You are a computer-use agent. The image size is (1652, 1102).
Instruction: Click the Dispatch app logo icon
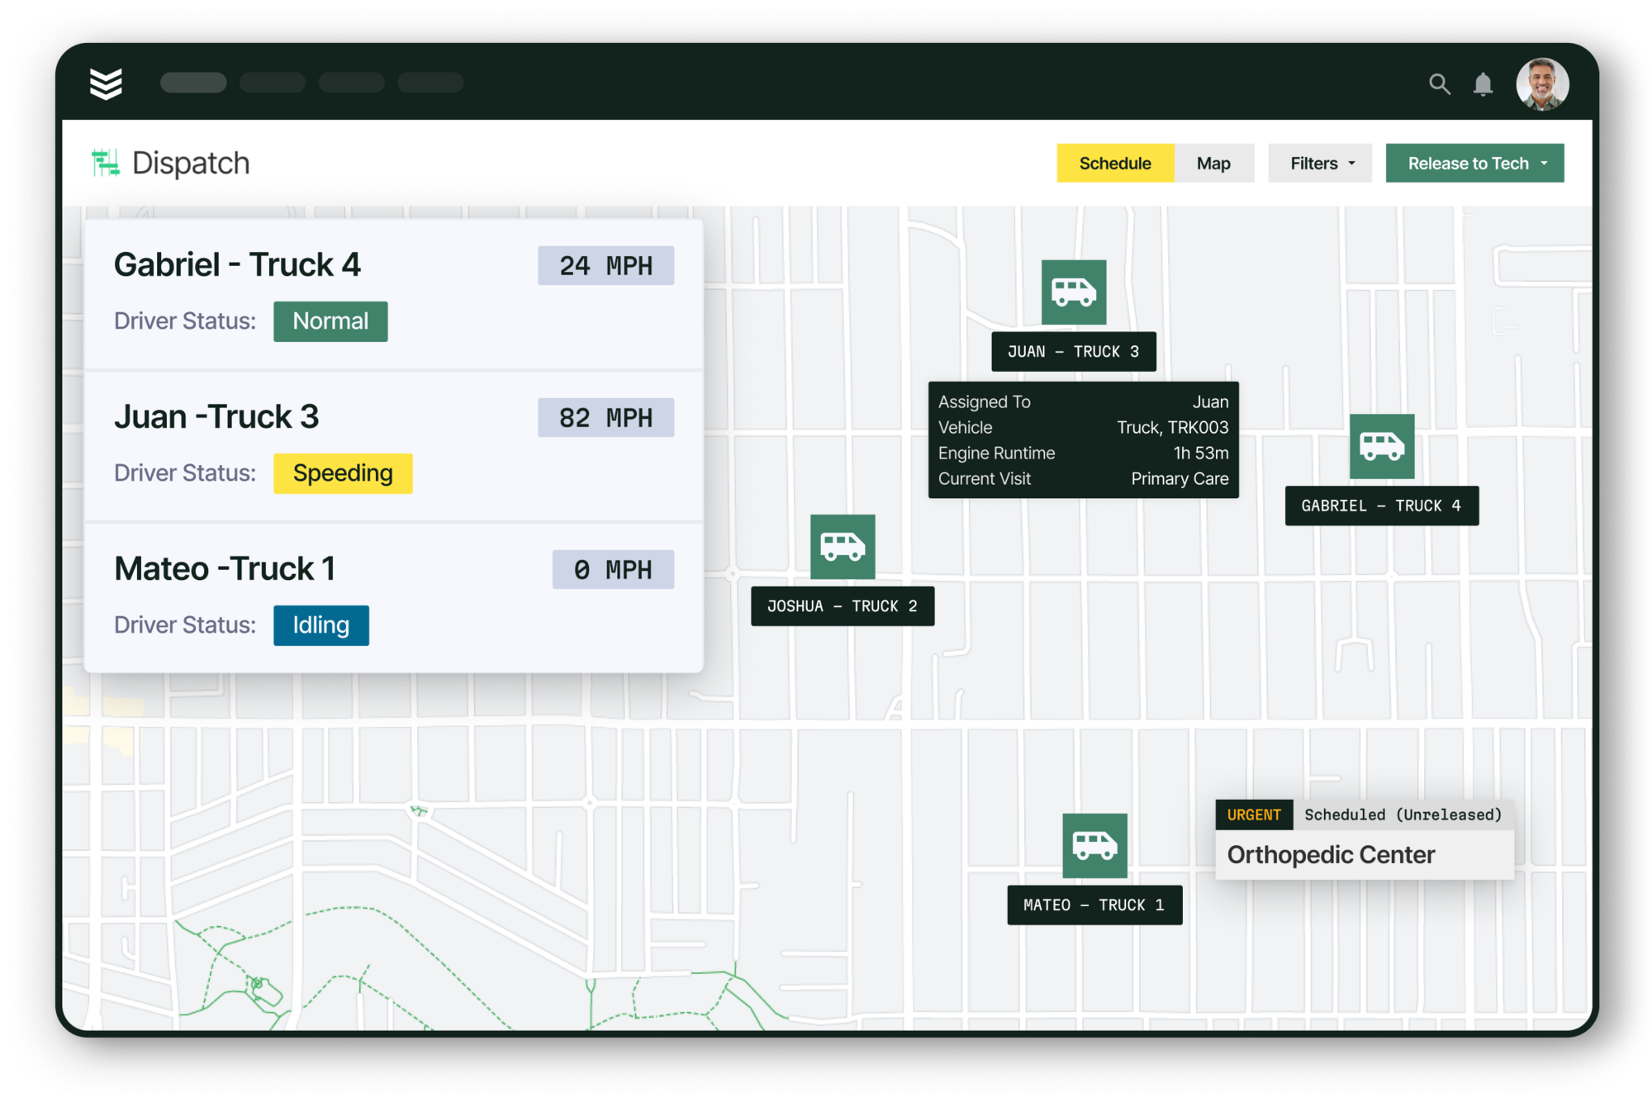(104, 162)
